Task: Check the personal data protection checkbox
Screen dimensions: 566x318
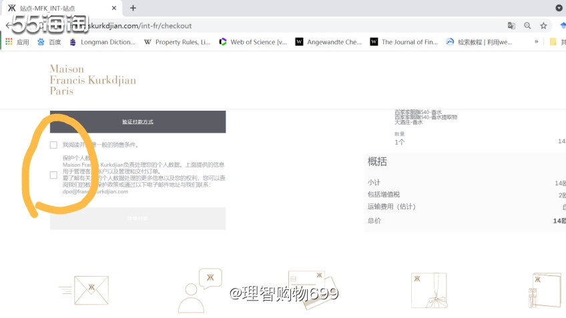Action: click(x=53, y=175)
